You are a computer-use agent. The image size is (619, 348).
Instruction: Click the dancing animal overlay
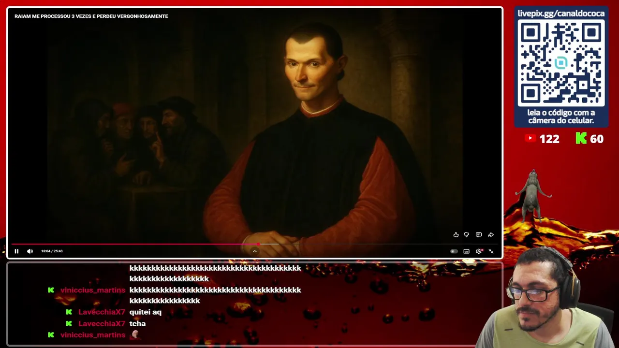tap(533, 195)
